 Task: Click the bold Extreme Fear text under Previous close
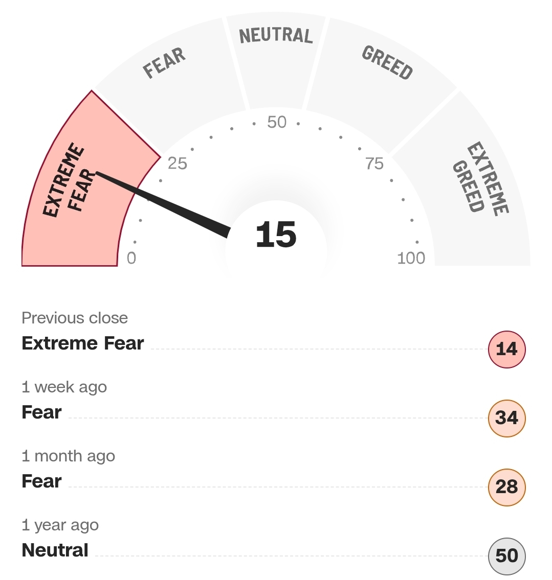click(x=83, y=343)
